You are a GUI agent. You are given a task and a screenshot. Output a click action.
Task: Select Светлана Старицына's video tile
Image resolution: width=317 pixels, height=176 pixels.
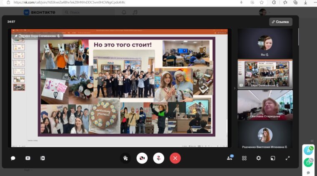click(x=265, y=105)
